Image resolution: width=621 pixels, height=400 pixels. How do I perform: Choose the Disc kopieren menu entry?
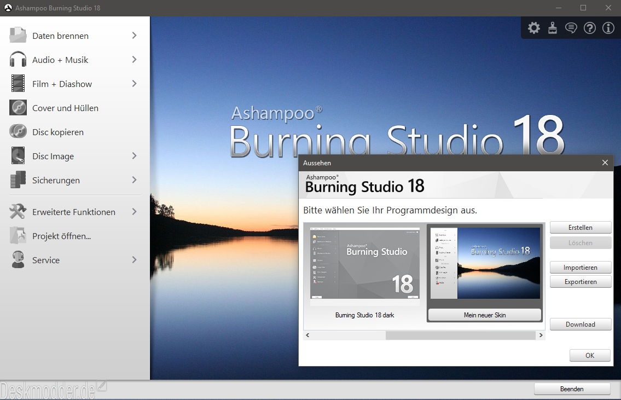click(x=75, y=132)
